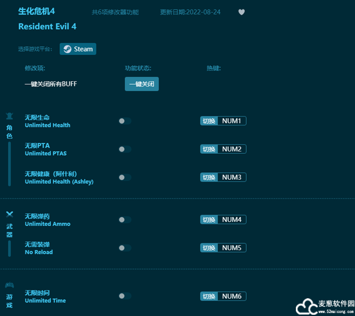The height and width of the screenshot is (316, 355).
Task: Click the Unlimited Health (Ashley) label
Action: coord(59,182)
